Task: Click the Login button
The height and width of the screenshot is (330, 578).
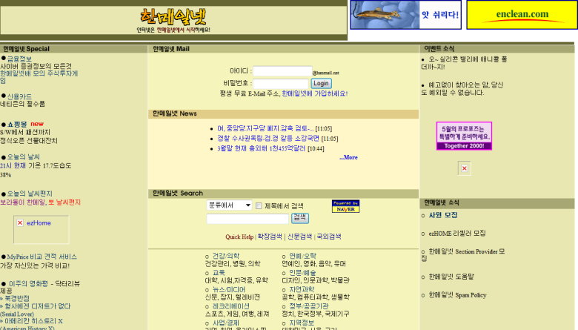Action: 321,83
